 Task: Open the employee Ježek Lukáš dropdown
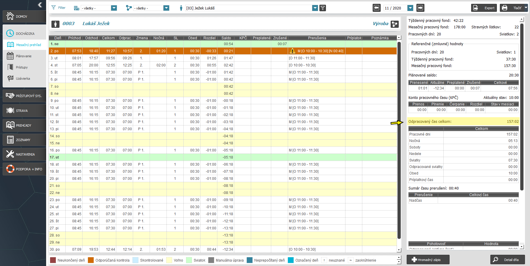(x=315, y=8)
